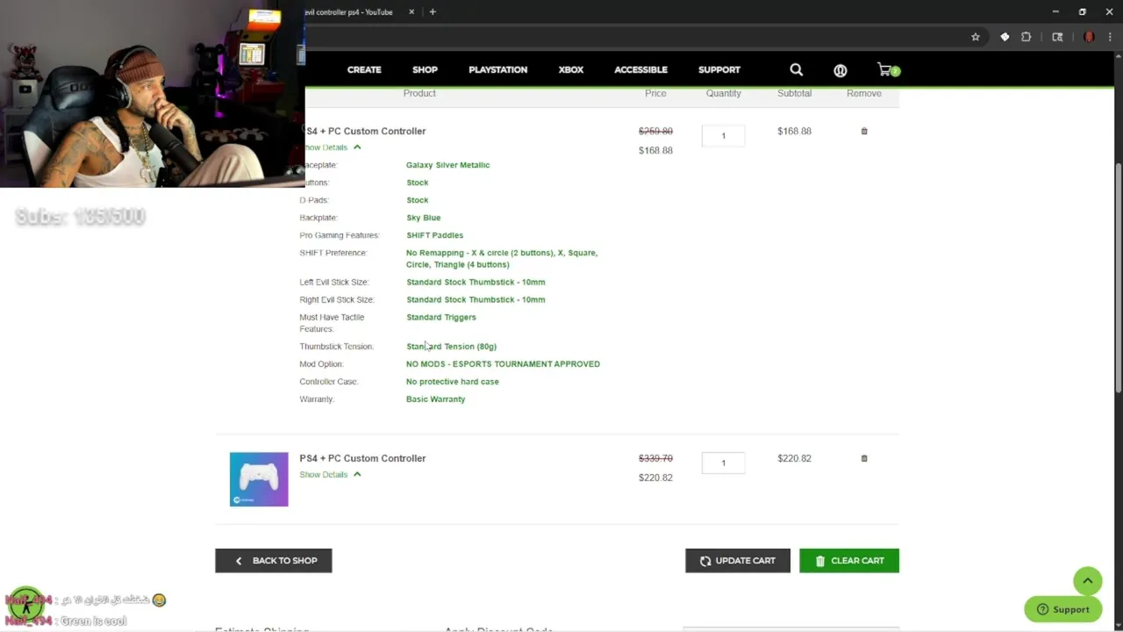Viewport: 1123px width, 632px height.
Task: Toggle Show Details for the $220.82 controller
Action: (x=330, y=475)
